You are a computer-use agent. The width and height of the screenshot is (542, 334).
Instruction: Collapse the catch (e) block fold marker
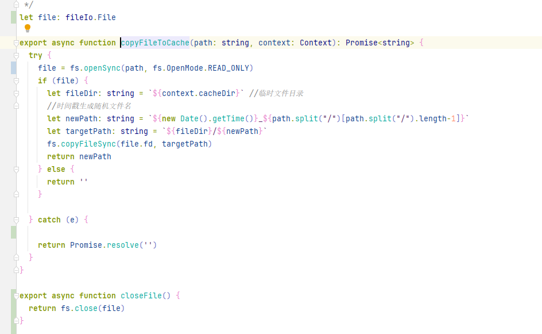click(x=16, y=220)
